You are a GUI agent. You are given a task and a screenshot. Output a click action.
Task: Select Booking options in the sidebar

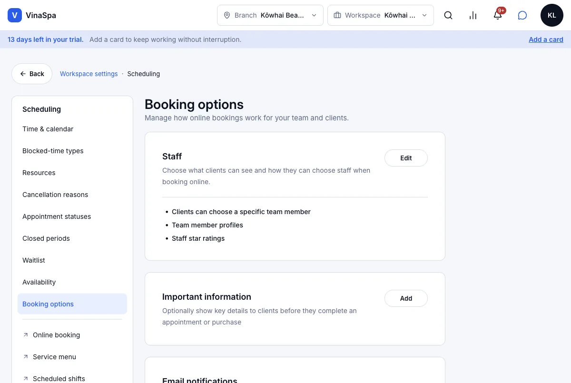(x=72, y=304)
